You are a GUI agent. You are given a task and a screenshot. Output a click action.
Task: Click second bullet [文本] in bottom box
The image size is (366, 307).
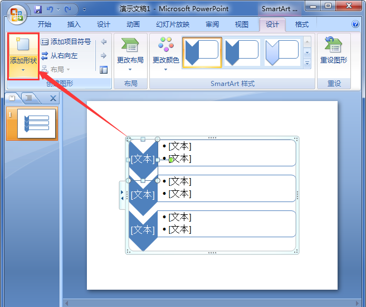point(180,229)
